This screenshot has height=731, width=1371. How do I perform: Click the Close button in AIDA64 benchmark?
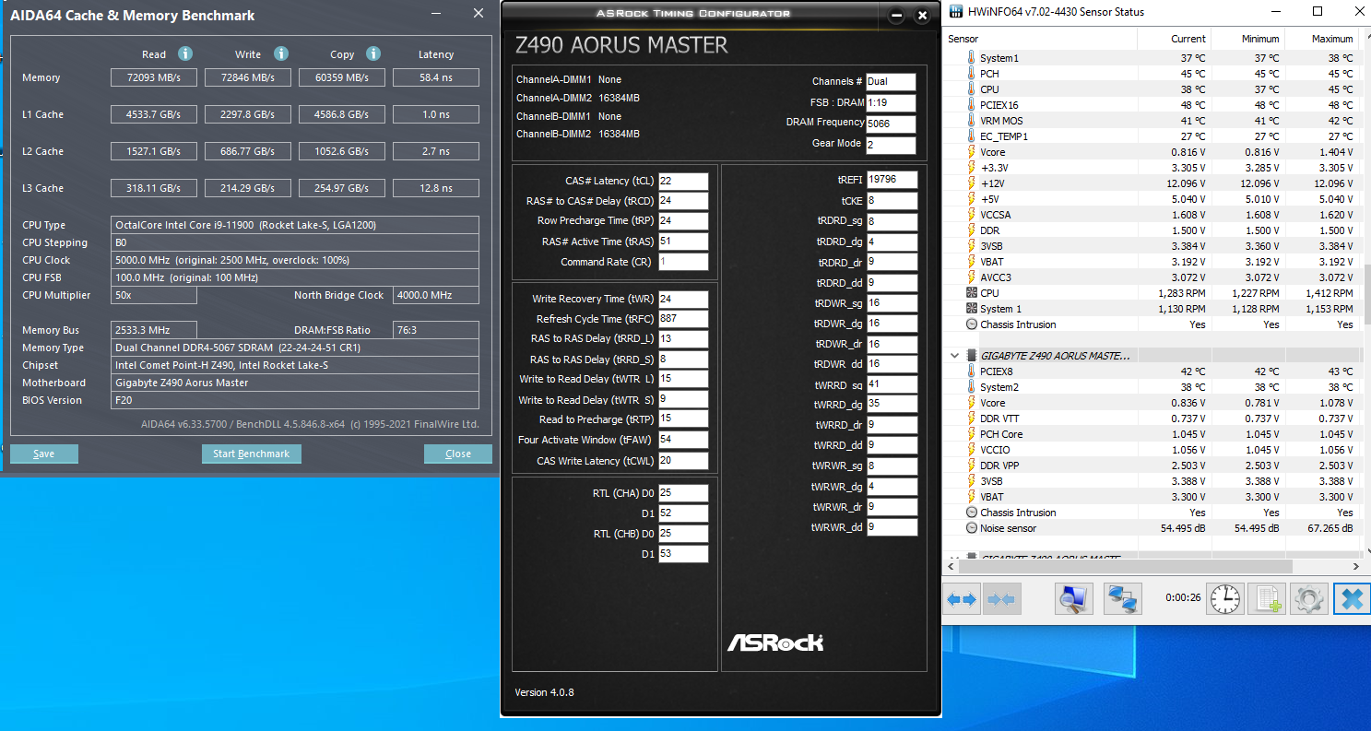[x=457, y=454]
